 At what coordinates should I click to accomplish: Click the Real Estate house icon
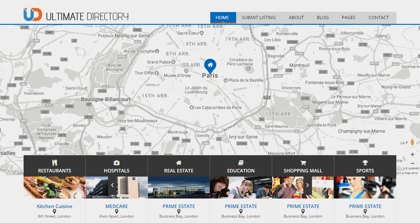point(179,163)
